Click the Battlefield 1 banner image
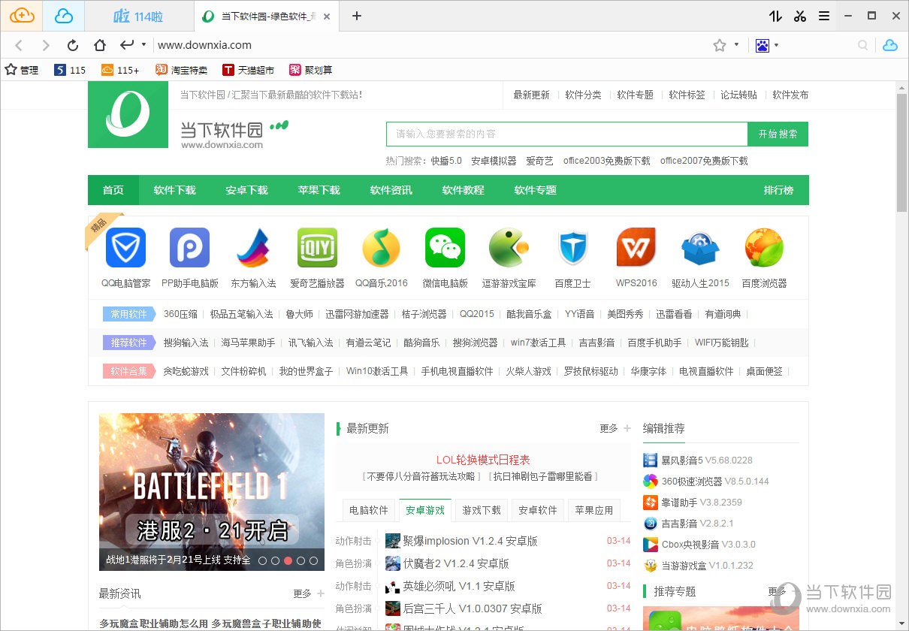Screen dimensions: 909x631 click(212, 492)
